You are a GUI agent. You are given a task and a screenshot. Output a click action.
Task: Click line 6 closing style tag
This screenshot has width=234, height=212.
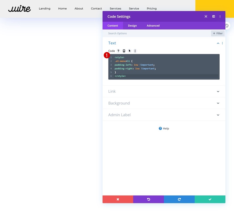point(120,76)
